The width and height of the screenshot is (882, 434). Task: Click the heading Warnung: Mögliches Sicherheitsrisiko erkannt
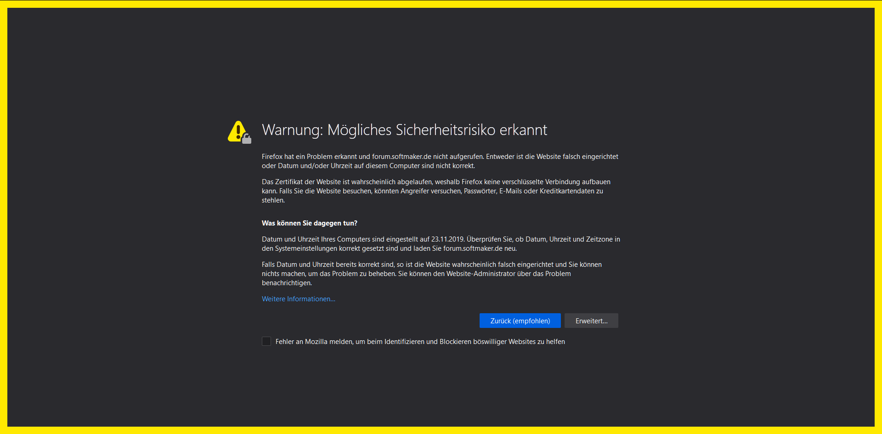pyautogui.click(x=404, y=130)
